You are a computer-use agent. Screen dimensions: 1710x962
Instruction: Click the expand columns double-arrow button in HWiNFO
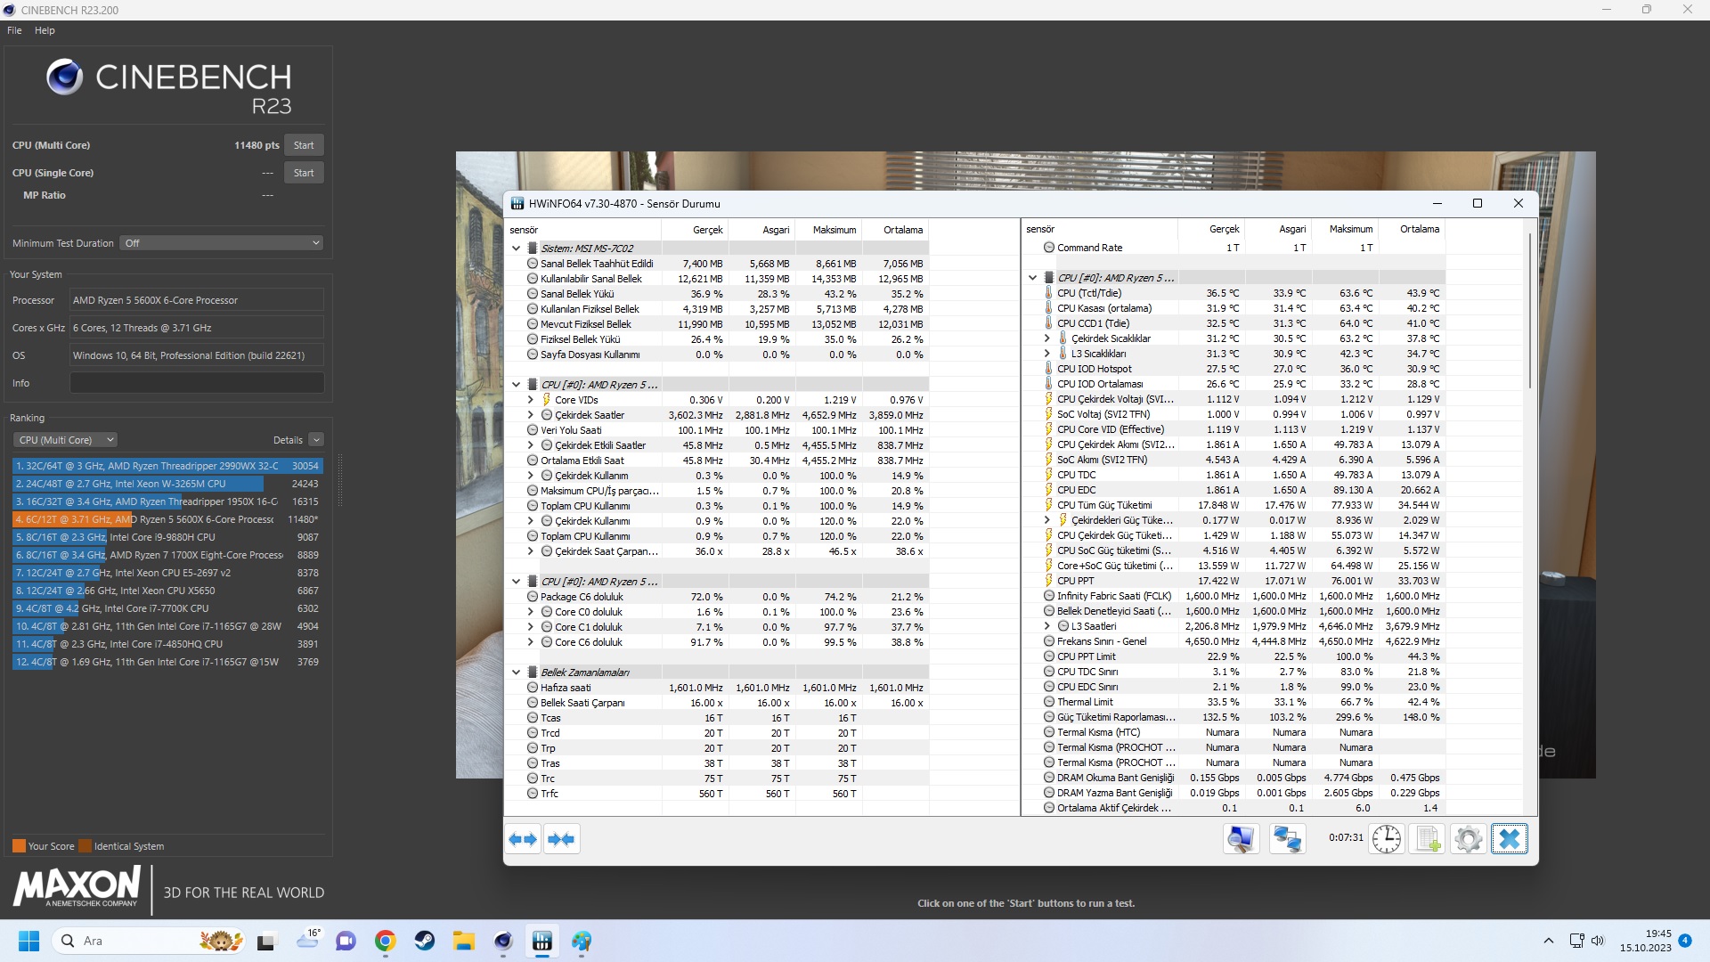coord(523,839)
